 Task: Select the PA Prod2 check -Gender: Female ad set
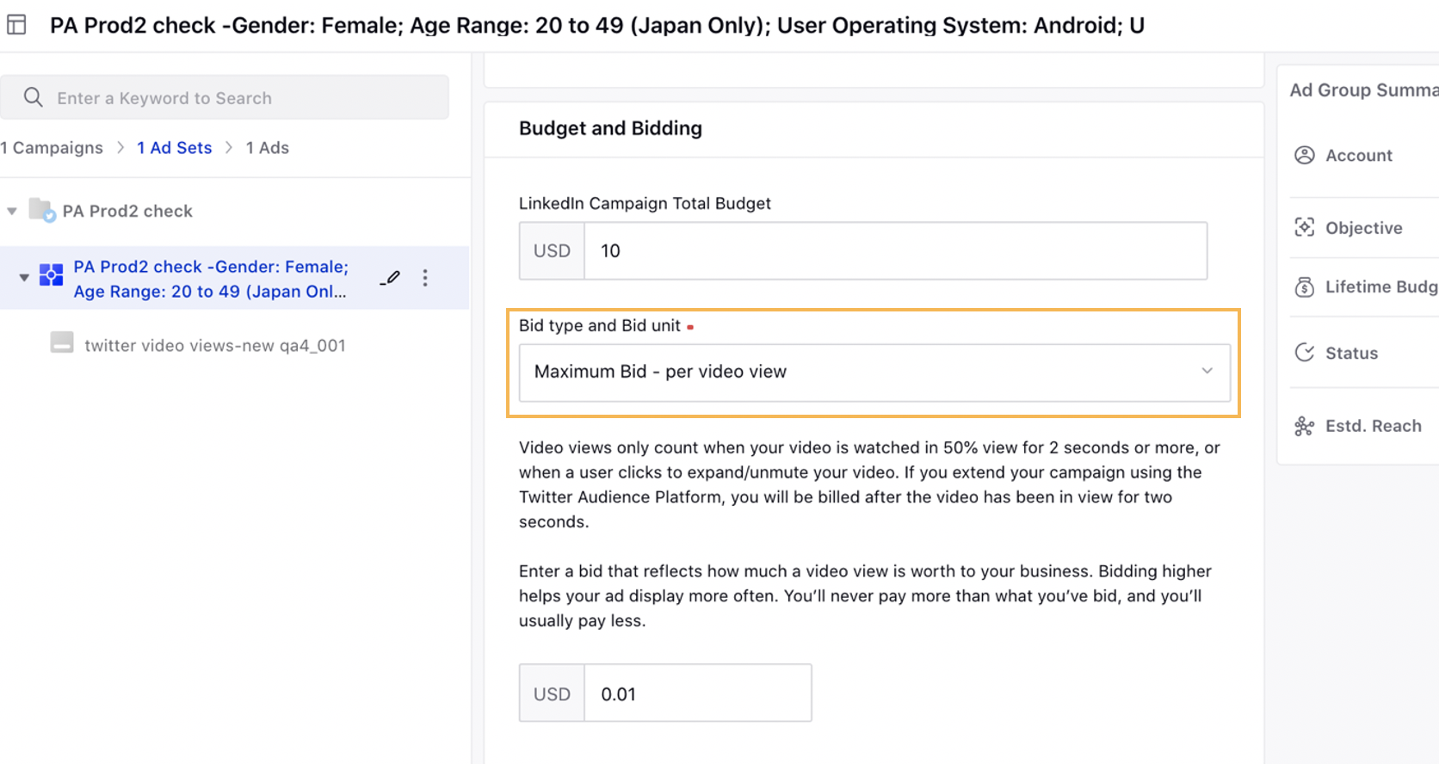coord(211,279)
